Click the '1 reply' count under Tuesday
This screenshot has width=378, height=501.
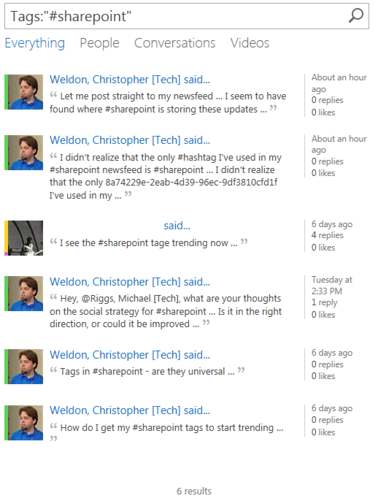tap(324, 303)
